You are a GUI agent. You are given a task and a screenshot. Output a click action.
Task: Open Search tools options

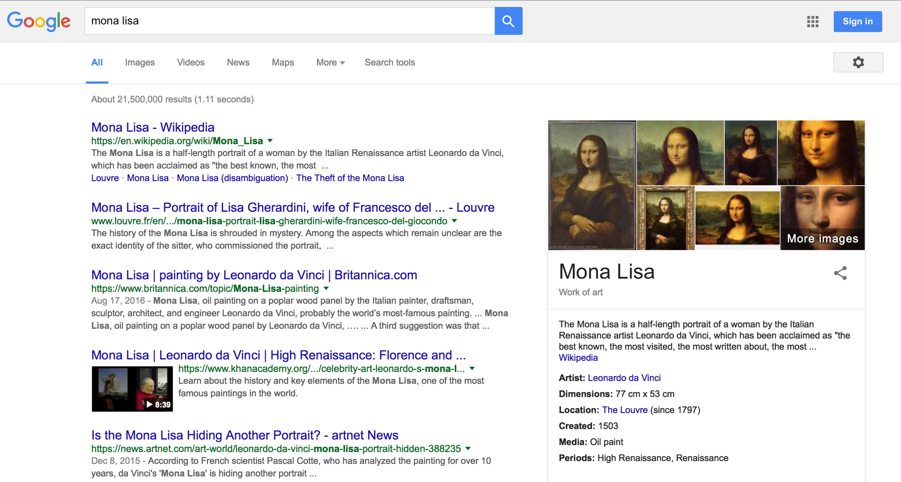click(390, 62)
